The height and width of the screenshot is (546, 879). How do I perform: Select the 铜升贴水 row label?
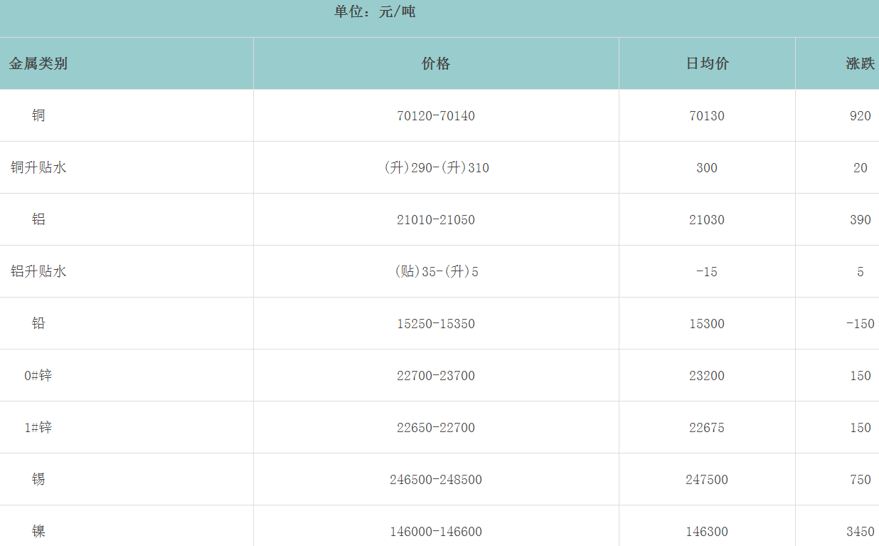(x=38, y=167)
